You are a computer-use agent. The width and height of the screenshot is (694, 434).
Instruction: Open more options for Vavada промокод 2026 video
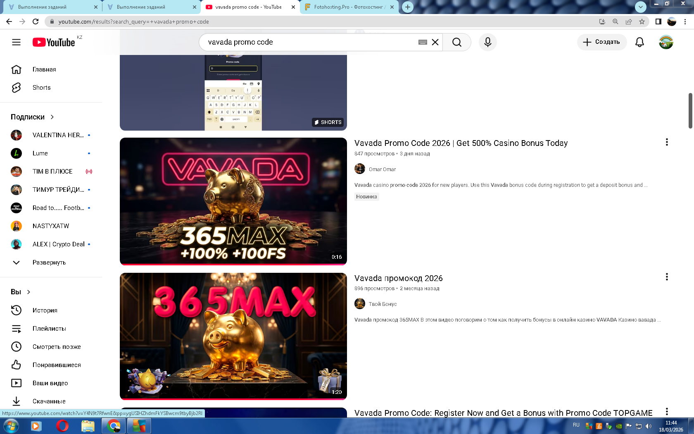(667, 277)
